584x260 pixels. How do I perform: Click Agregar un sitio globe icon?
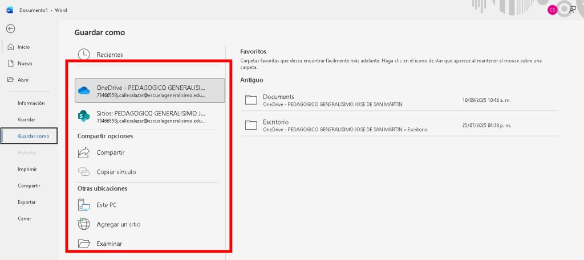click(x=84, y=224)
